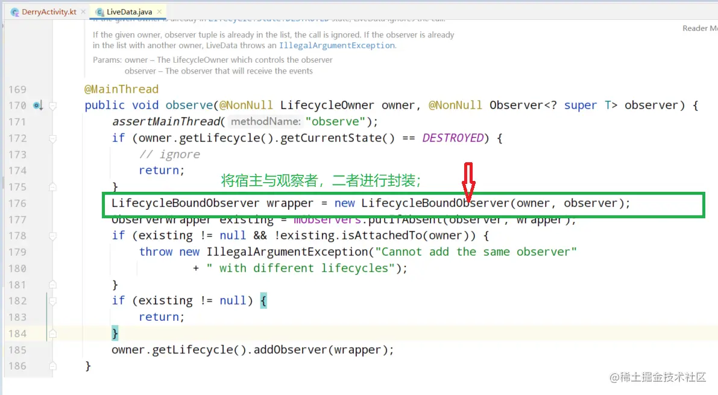Click the highlighted closing brace on line 184
This screenshot has height=395, width=718.
point(115,333)
